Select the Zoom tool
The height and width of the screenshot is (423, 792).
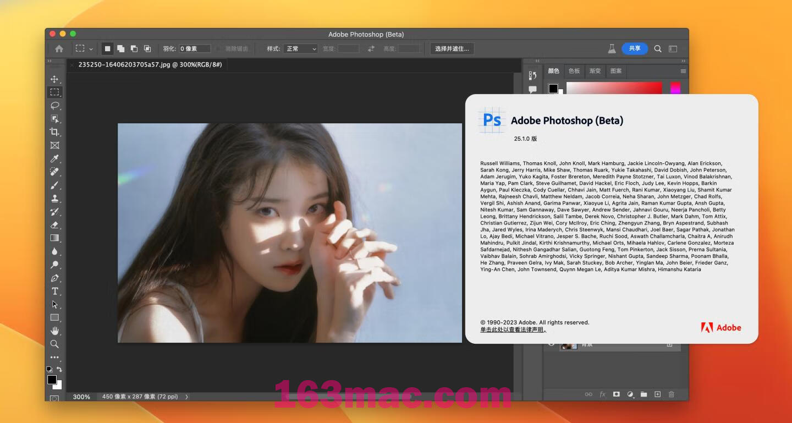(54, 344)
